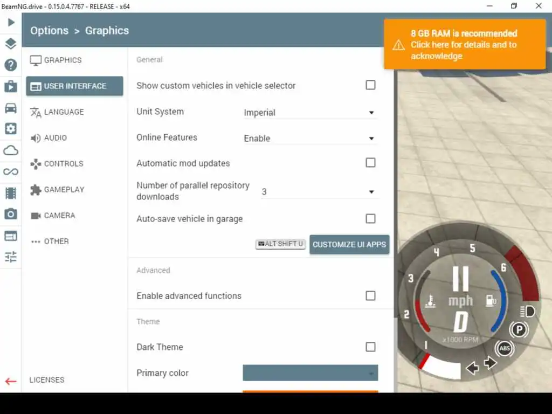Click the headlight indicator on gauge
Image resolution: width=552 pixels, height=414 pixels.
tap(527, 311)
